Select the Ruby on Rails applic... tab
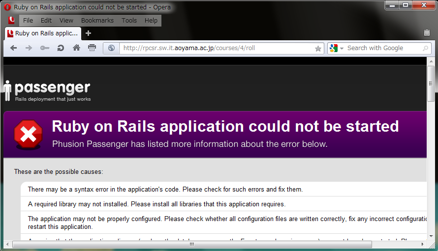 (43, 33)
